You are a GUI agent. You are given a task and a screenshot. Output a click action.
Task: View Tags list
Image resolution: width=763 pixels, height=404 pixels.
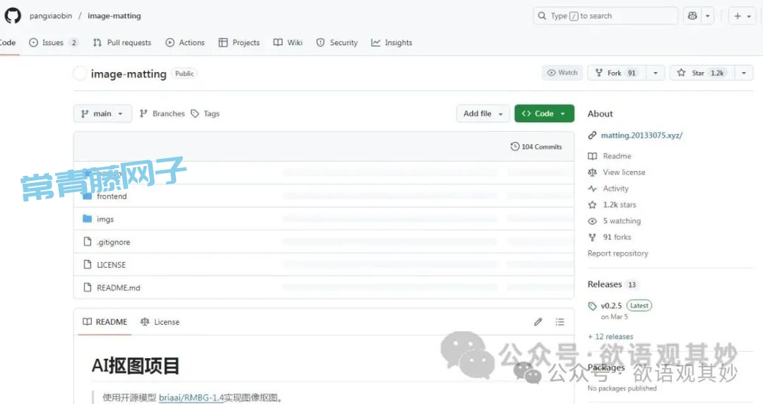[x=206, y=114]
